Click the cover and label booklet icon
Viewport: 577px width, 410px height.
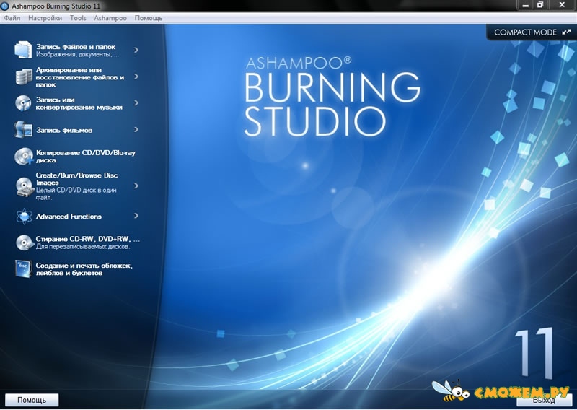[23, 269]
